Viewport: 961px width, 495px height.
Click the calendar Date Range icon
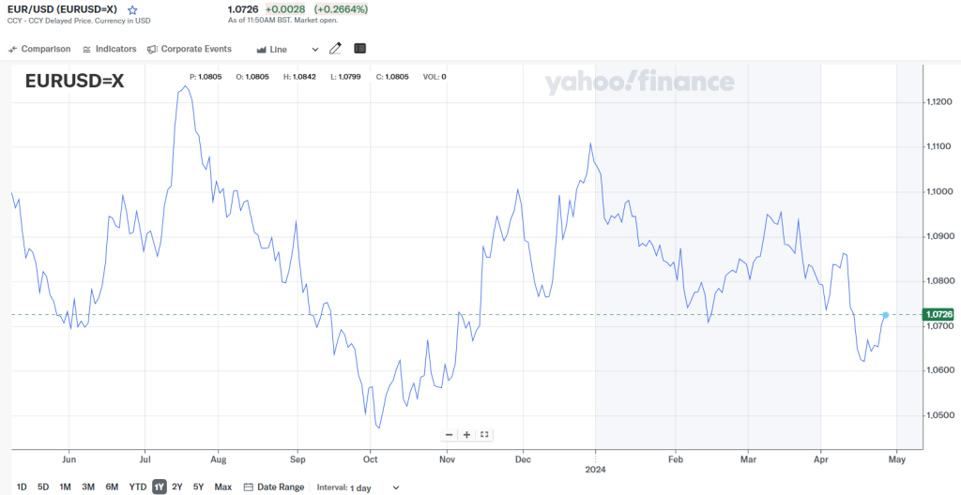[x=248, y=487]
